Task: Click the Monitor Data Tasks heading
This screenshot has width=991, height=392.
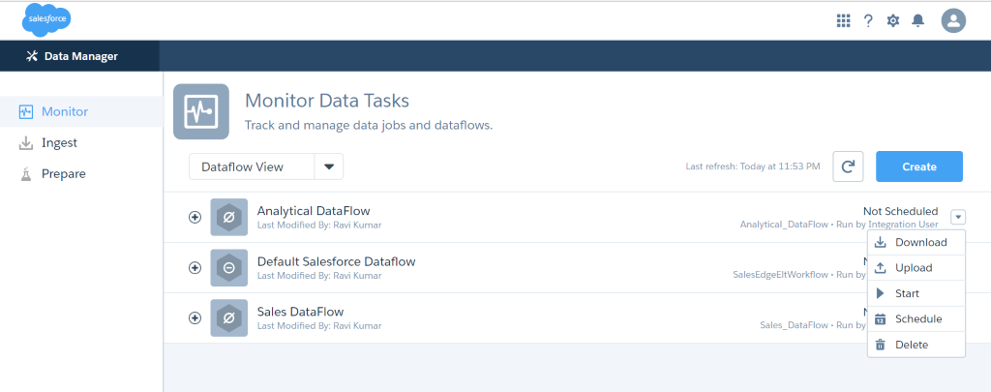Action: point(327,101)
